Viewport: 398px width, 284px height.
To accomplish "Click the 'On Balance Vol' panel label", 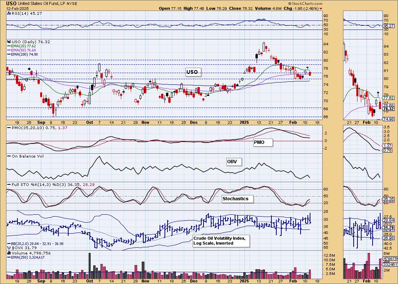I will [25, 156].
